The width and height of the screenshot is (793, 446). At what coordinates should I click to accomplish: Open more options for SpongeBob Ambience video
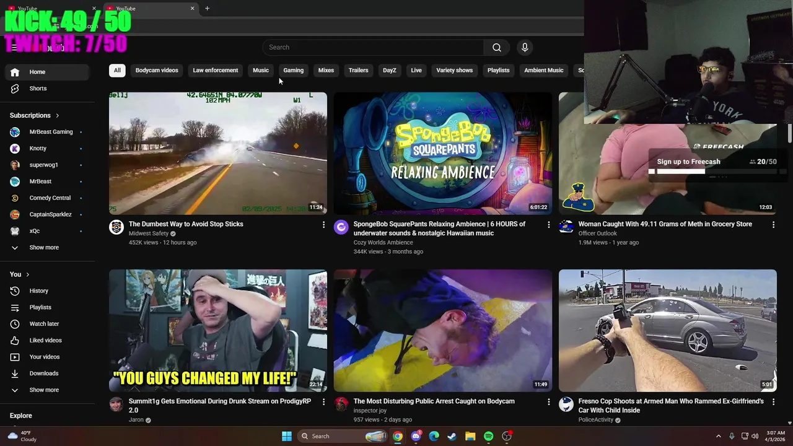(x=548, y=225)
